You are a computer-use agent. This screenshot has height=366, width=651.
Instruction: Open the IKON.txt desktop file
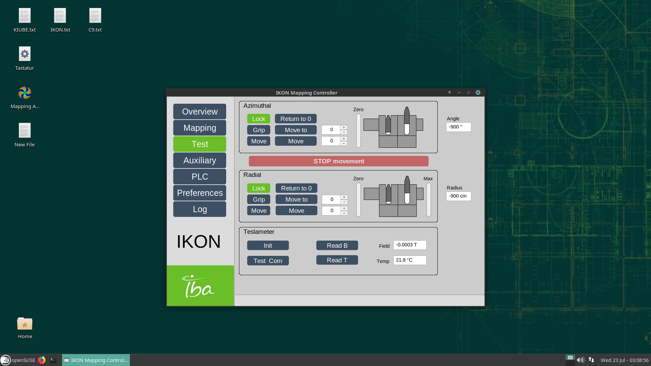pyautogui.click(x=60, y=20)
